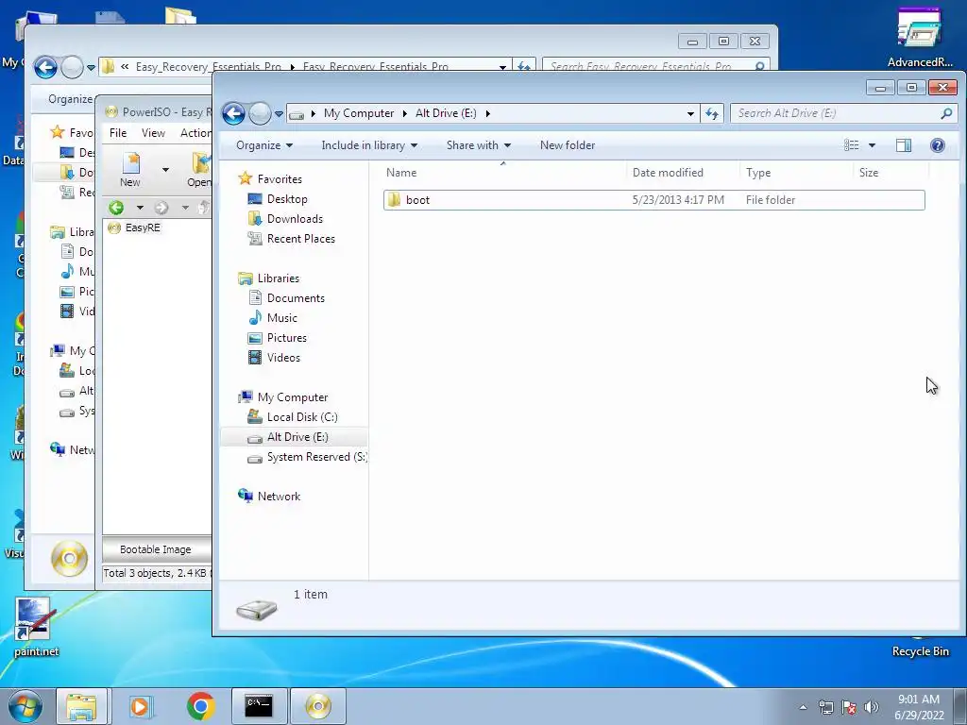Open Organize in Easy Recovery Essentials window
Image resolution: width=967 pixels, height=725 pixels.
point(70,99)
